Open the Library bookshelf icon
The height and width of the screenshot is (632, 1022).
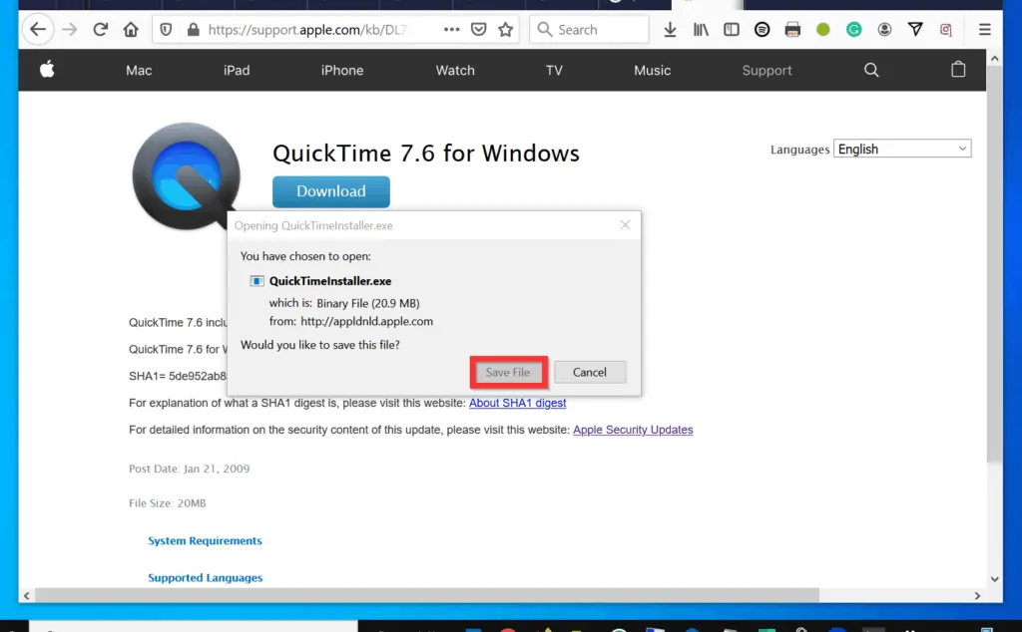[x=701, y=29]
